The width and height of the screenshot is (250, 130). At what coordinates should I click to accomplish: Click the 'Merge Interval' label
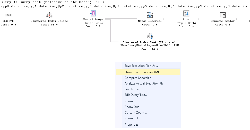[x=150, y=21]
